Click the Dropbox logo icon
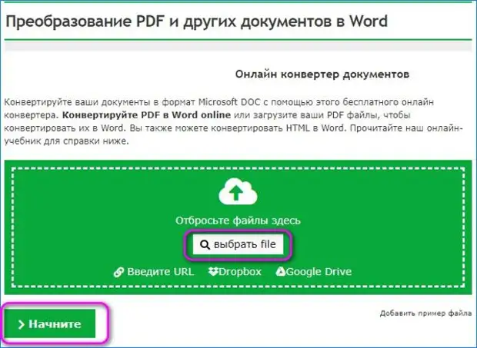This screenshot has height=348, width=477. (214, 271)
